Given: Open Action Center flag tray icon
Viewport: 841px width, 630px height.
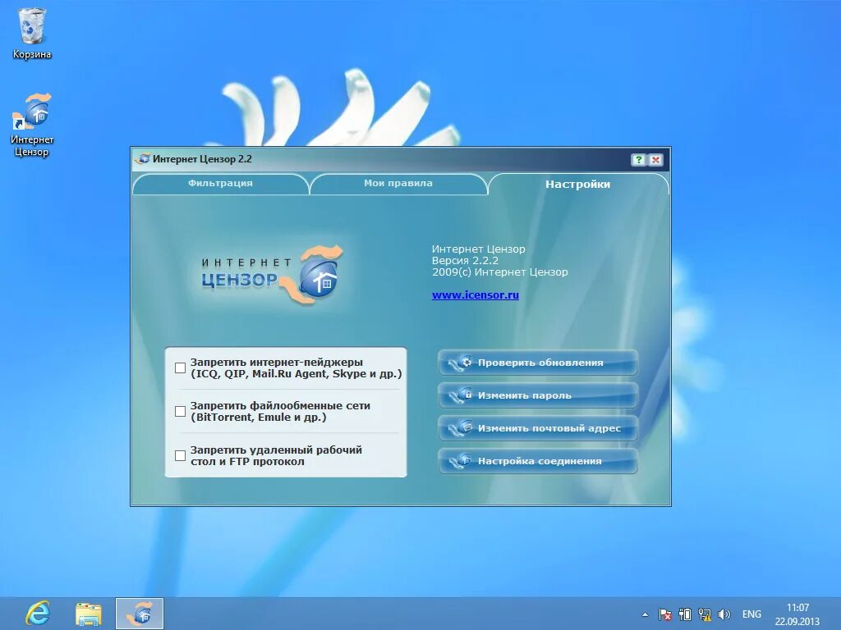Looking at the screenshot, I should (x=665, y=614).
